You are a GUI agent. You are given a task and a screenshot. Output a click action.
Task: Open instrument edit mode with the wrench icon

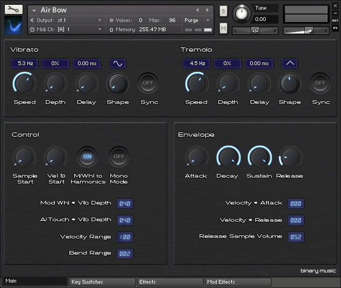[x=13, y=9]
